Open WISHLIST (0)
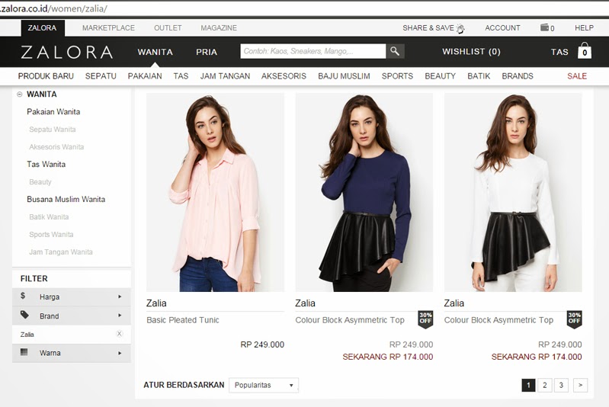This screenshot has width=609, height=407. click(x=471, y=52)
